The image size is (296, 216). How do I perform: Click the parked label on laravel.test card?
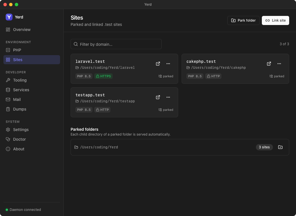[x=166, y=76]
